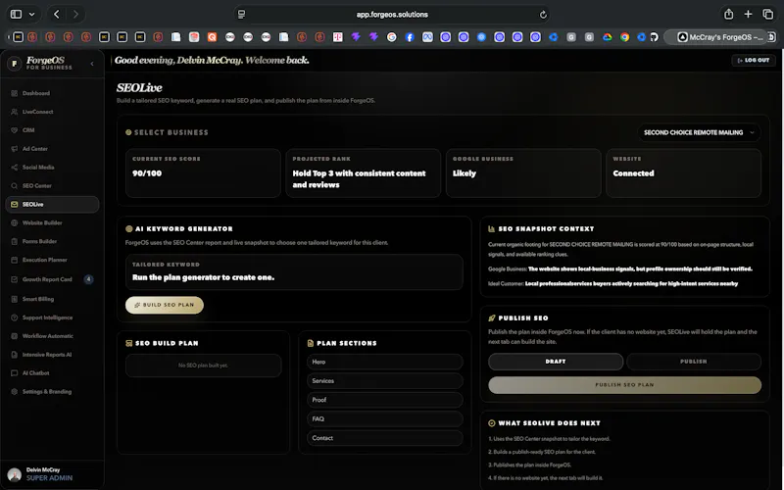
Task: Open Workflow Automatic menu item
Action: (x=52, y=335)
